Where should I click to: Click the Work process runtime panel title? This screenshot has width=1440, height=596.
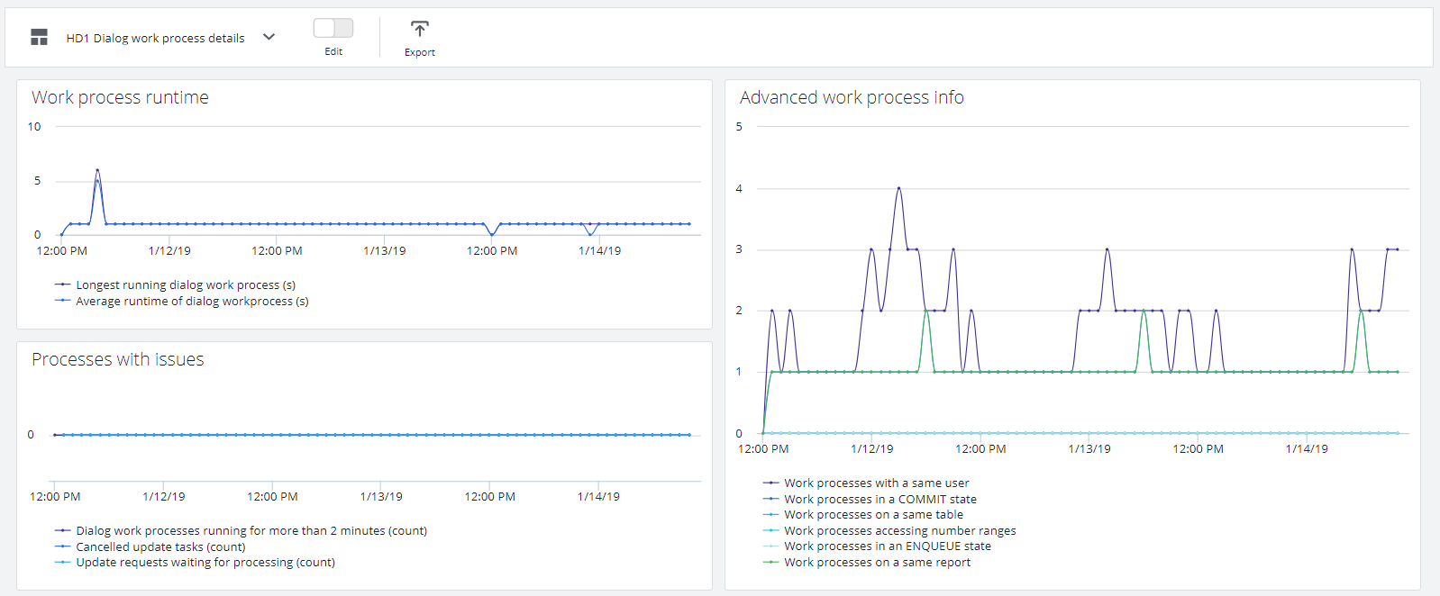coord(120,97)
